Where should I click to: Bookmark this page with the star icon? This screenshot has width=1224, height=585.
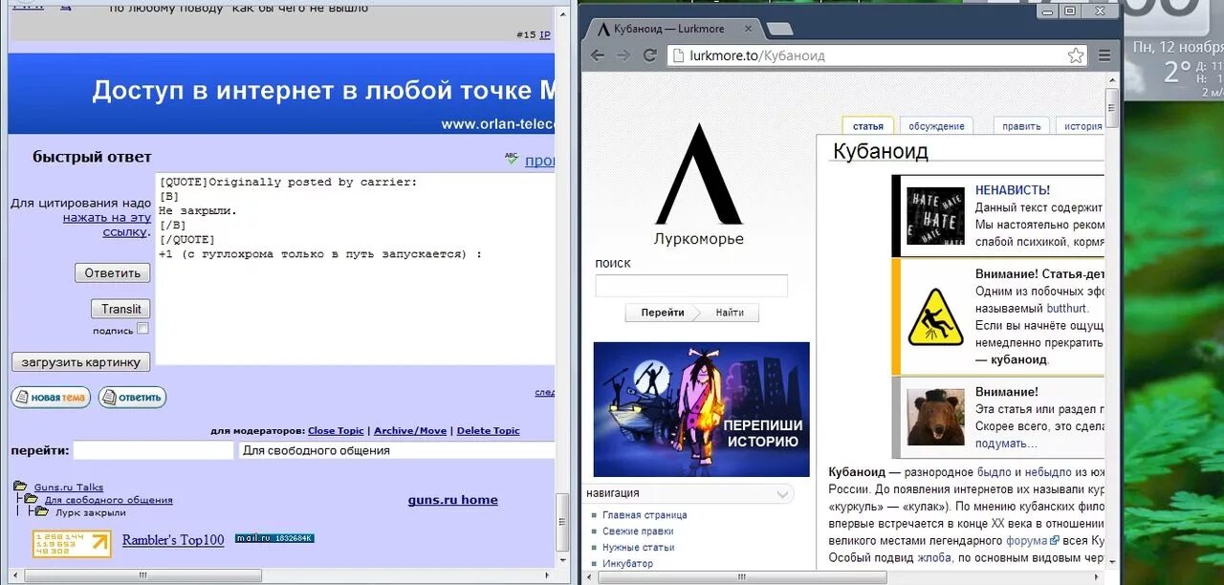[1076, 55]
